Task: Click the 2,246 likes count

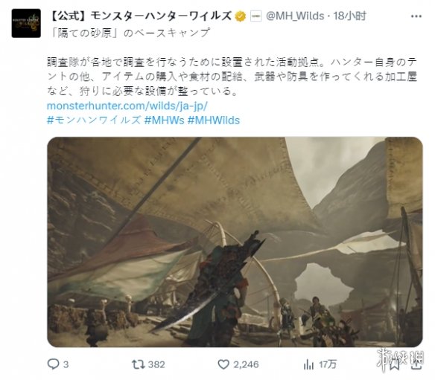Action: point(246,364)
